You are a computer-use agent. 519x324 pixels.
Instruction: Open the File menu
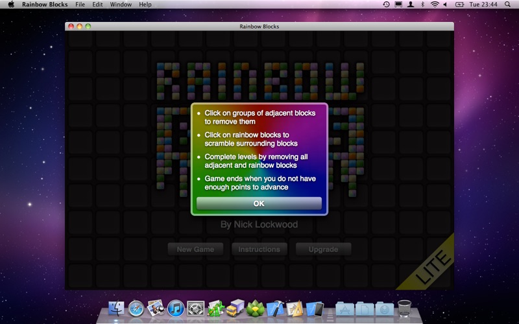click(80, 5)
